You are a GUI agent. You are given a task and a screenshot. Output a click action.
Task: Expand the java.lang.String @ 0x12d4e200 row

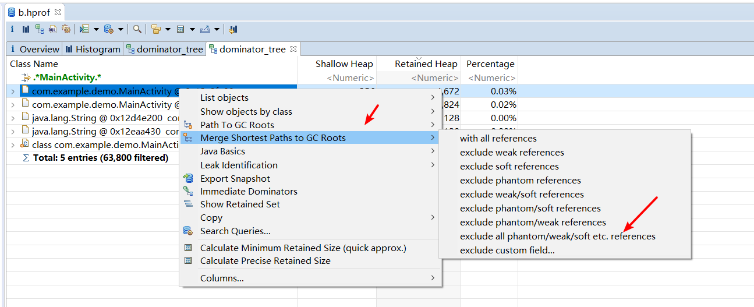click(x=13, y=118)
